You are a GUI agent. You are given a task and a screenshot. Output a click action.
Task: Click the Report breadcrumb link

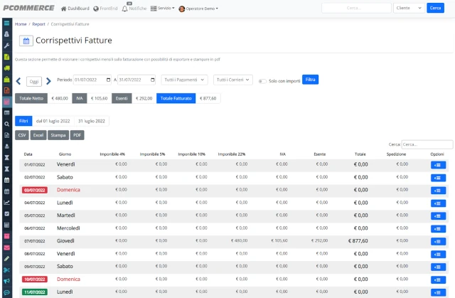(x=38, y=24)
